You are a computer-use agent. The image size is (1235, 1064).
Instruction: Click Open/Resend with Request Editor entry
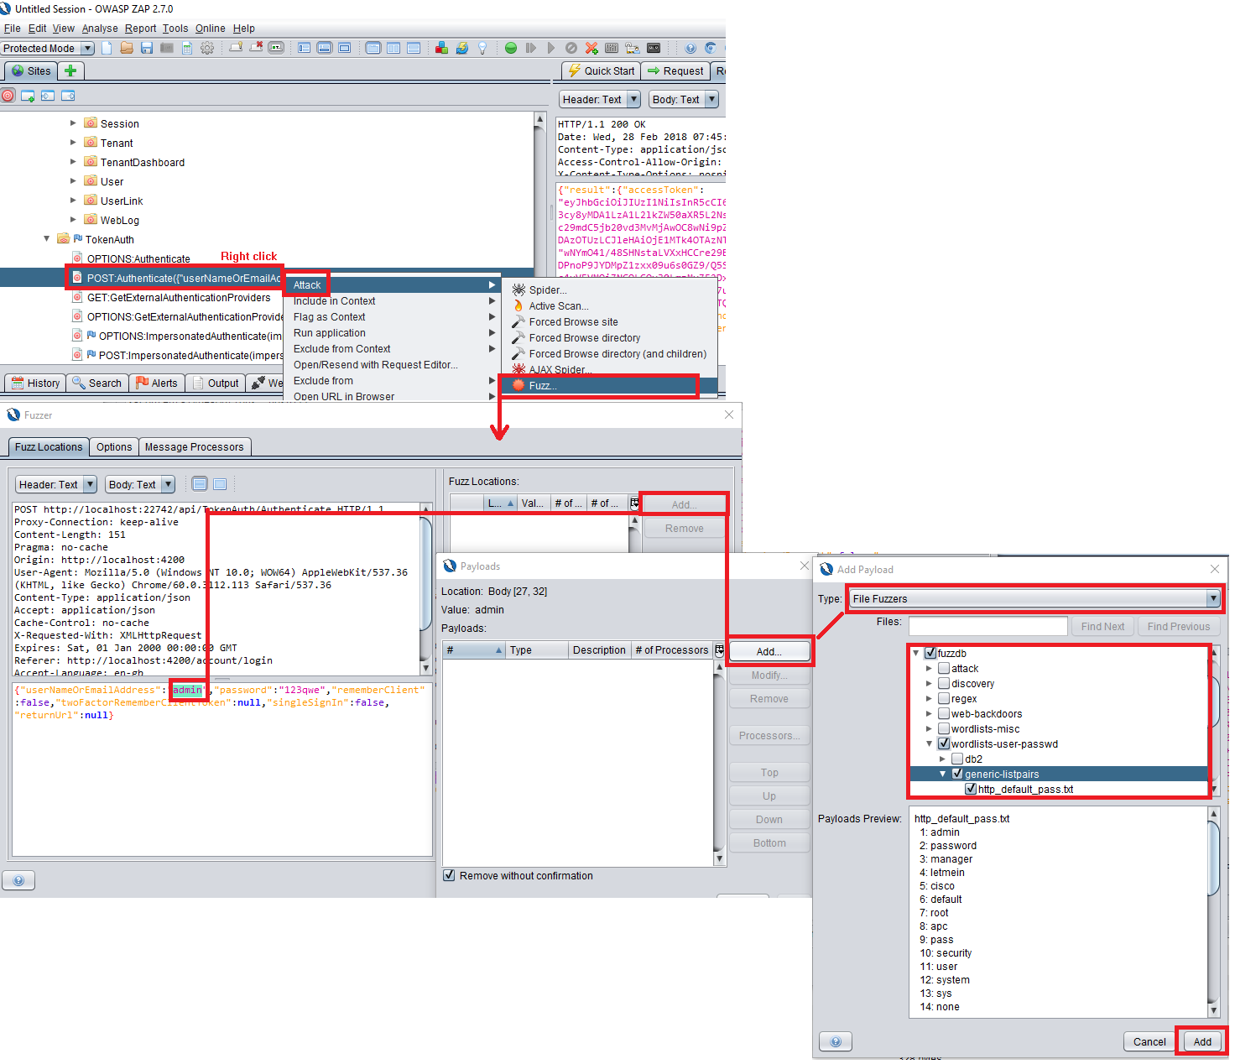pos(375,365)
